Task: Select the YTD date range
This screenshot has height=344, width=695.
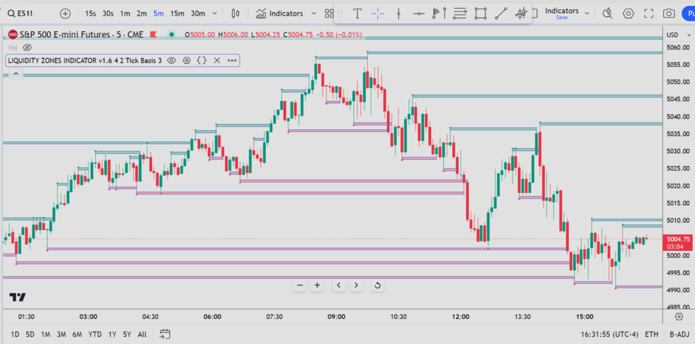Action: click(95, 335)
